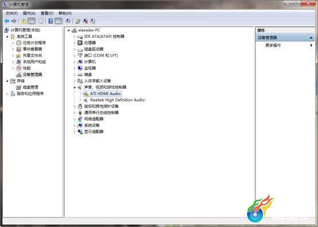The image size is (318, 227).
Task: Expand the IDE ATA/ATAPI 控制器 node
Action: pos(74,37)
